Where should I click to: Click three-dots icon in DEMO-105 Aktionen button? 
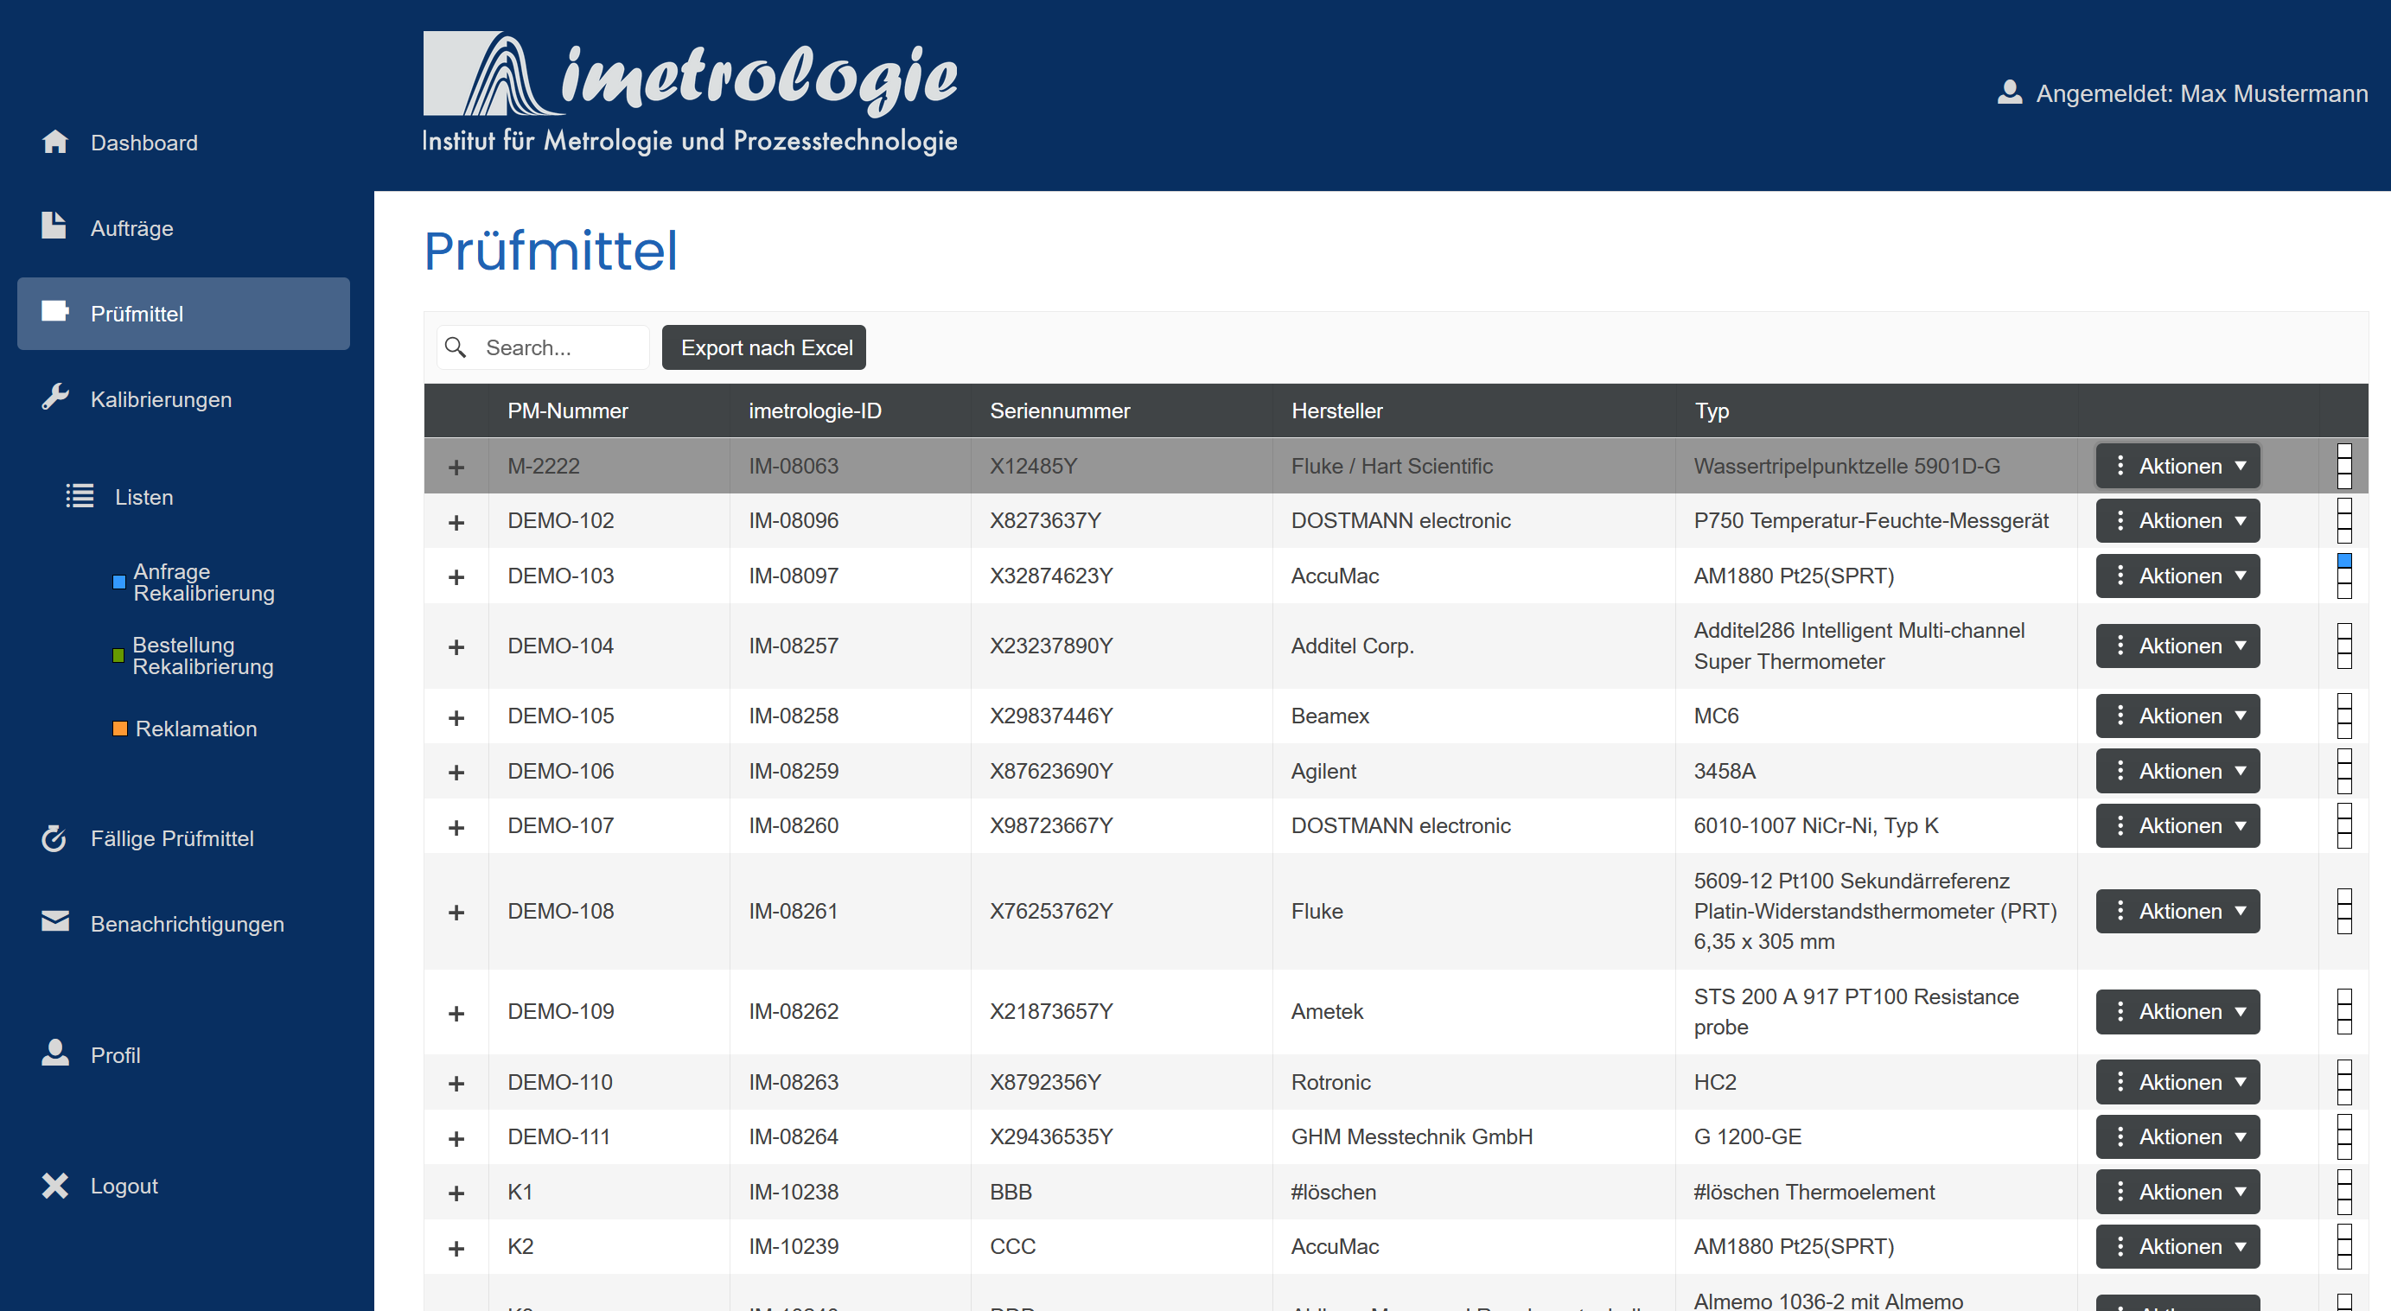[x=2120, y=716]
